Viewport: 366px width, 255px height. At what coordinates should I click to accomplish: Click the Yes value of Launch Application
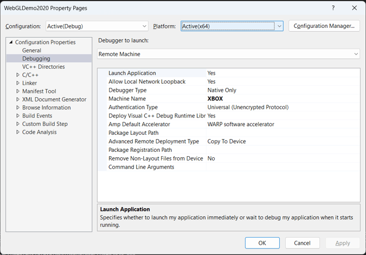[211, 73]
